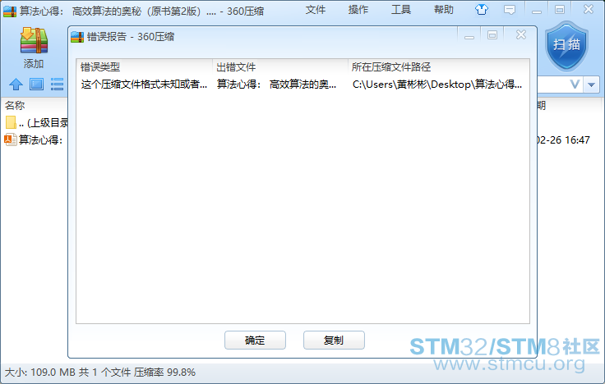Maximize the main 360压缩 window
Image resolution: width=605 pixels, height=384 pixels.
[x=560, y=10]
